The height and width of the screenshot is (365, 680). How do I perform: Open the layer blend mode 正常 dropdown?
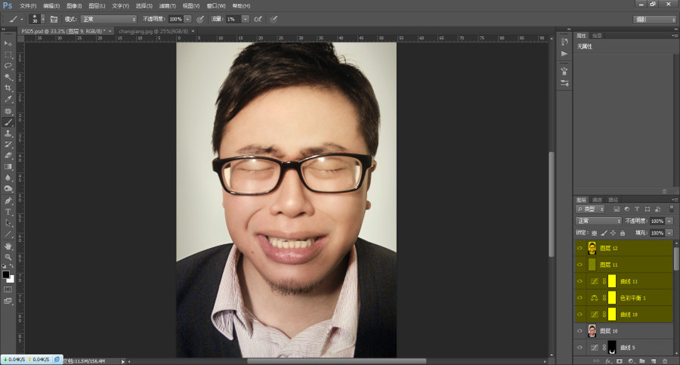(598, 221)
